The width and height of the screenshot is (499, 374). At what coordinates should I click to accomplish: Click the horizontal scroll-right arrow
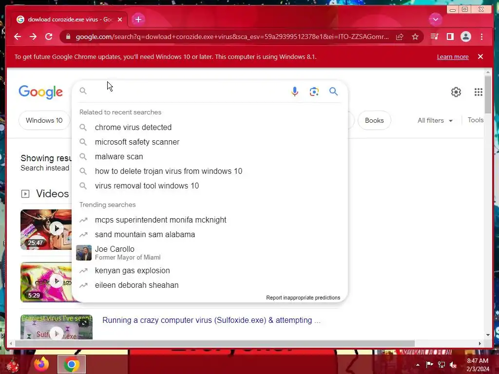[480, 343]
